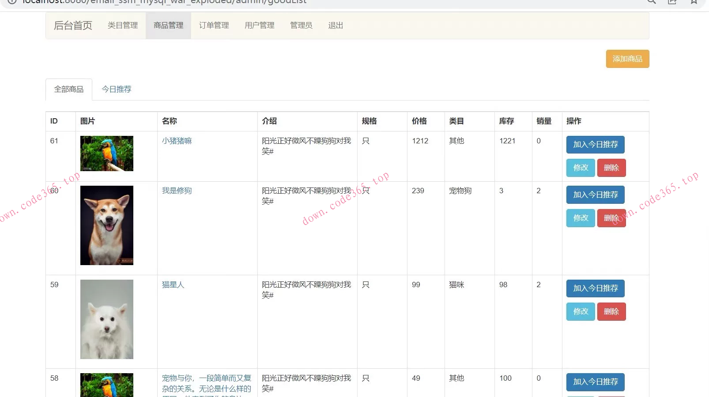Viewport: 709px width, 397px height.
Task: Select 管理员 in the navigation bar
Action: point(301,26)
